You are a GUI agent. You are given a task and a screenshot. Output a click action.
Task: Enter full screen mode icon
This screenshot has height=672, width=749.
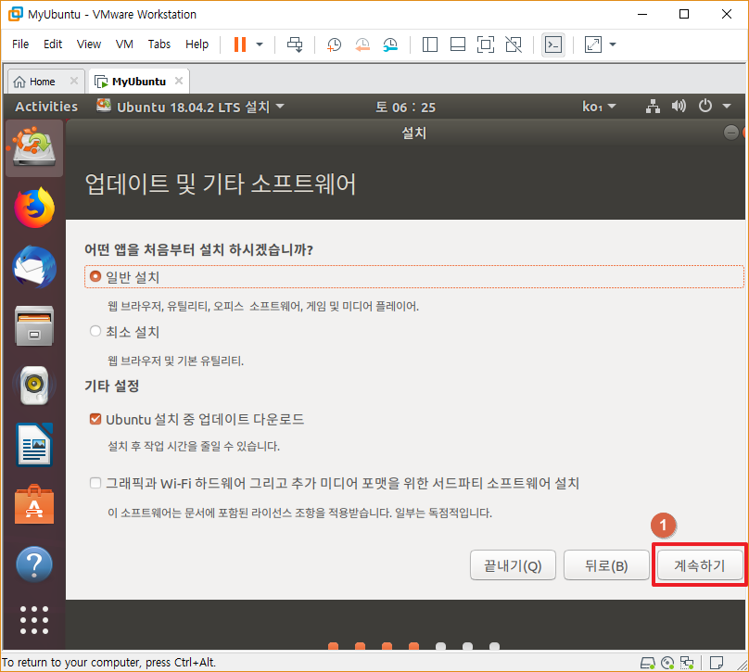pyautogui.click(x=486, y=44)
